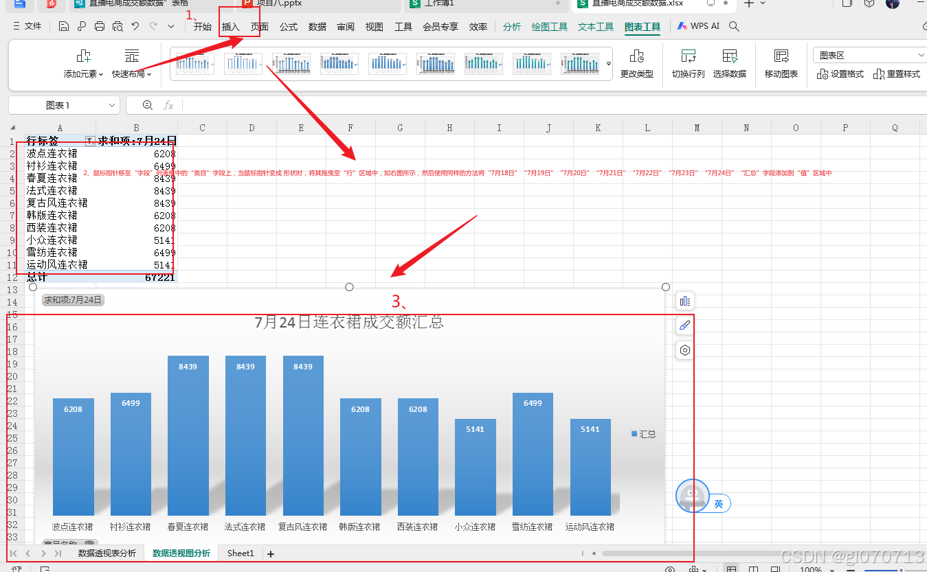Open the 效率 ribbon tab
This screenshot has width=927, height=572.
(x=478, y=27)
